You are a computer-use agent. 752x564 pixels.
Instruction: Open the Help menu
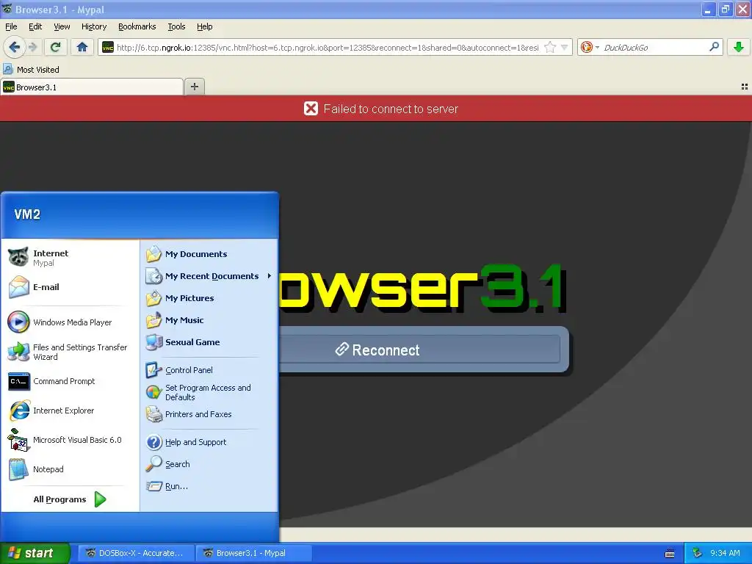[x=205, y=26]
